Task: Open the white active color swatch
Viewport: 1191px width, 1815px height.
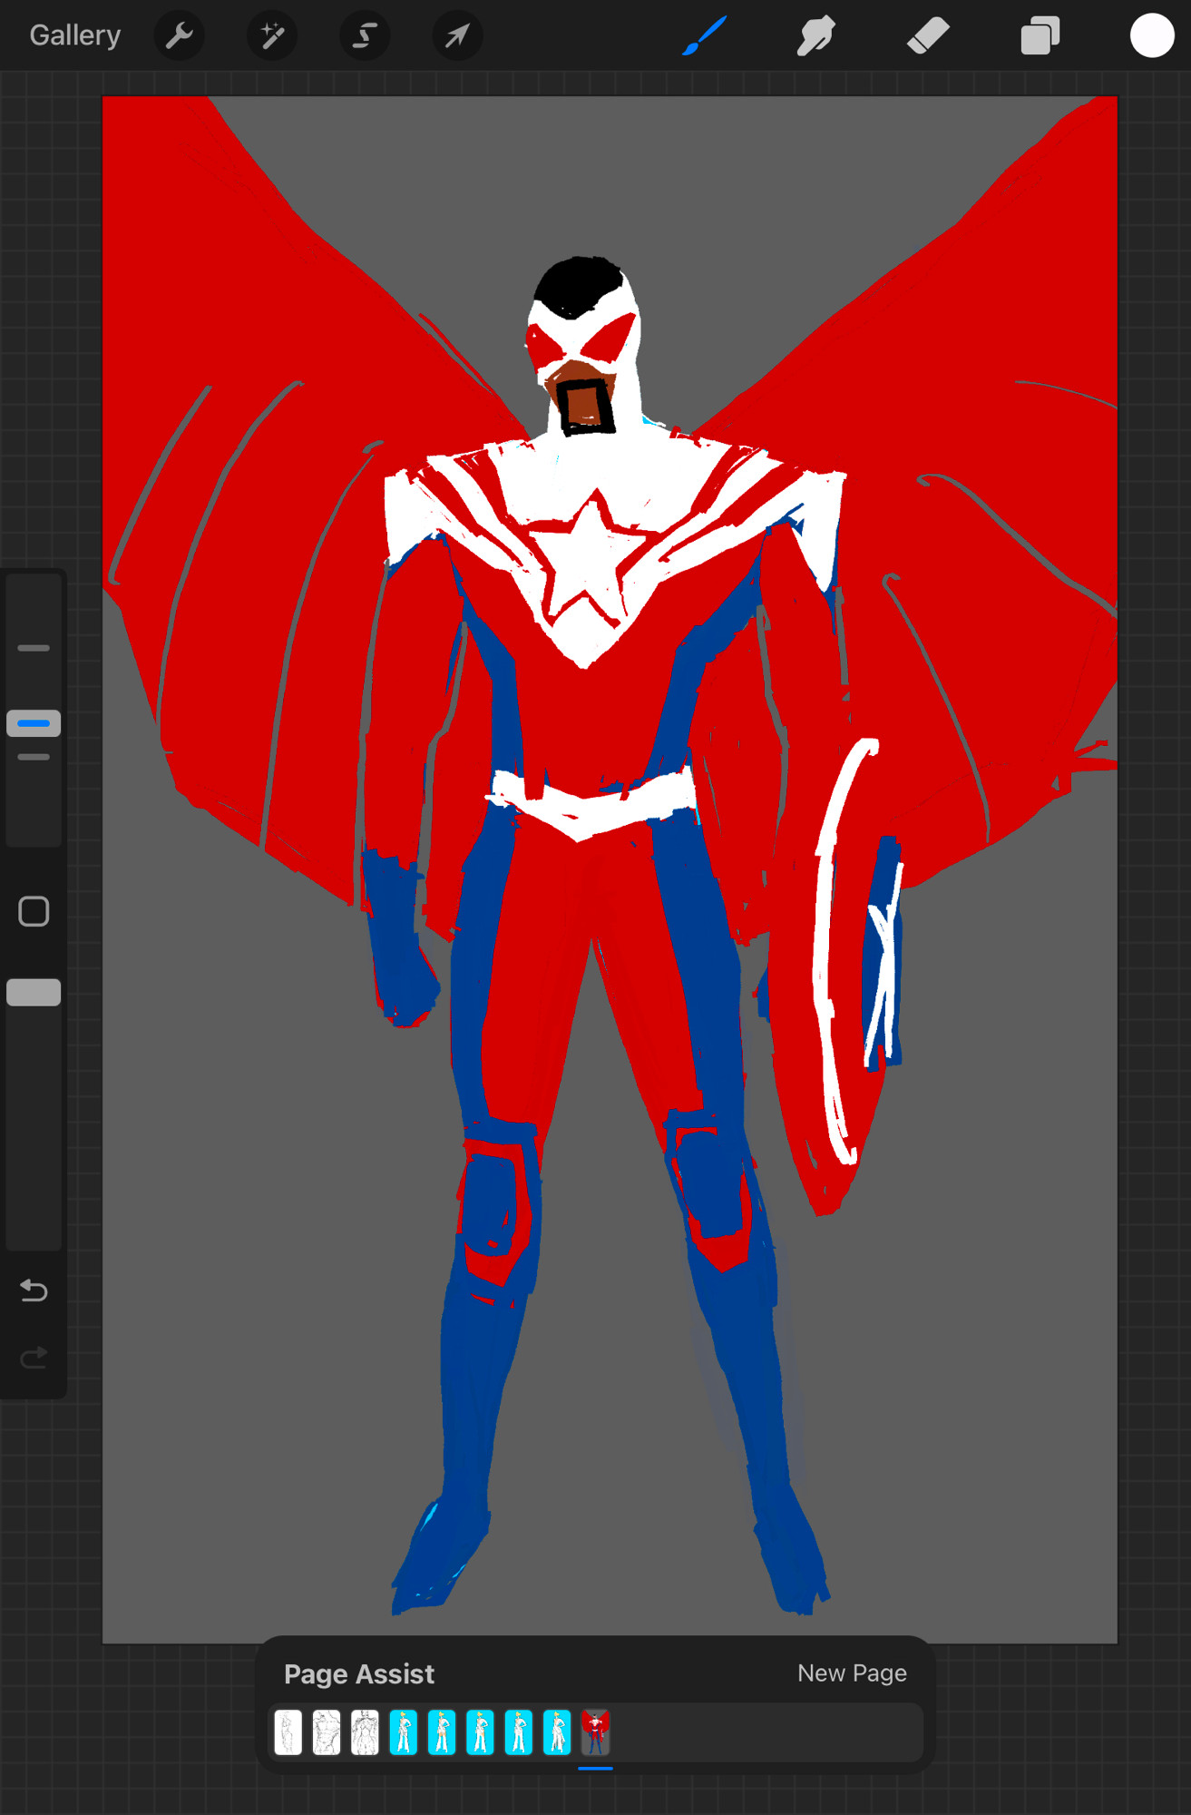Action: pyautogui.click(x=1152, y=36)
